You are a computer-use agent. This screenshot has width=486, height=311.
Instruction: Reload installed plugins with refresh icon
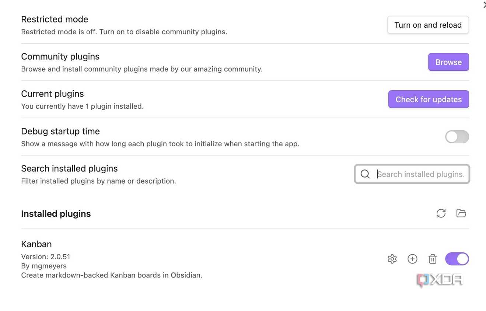click(x=441, y=213)
